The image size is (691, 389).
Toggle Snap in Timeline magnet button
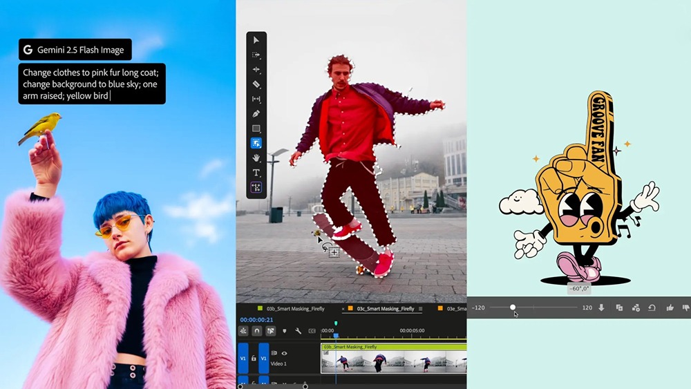click(257, 331)
